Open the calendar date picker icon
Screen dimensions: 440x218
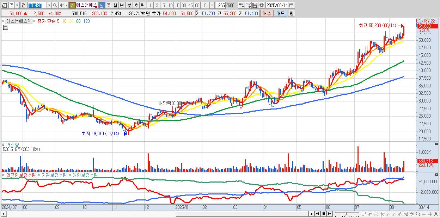tap(291, 5)
